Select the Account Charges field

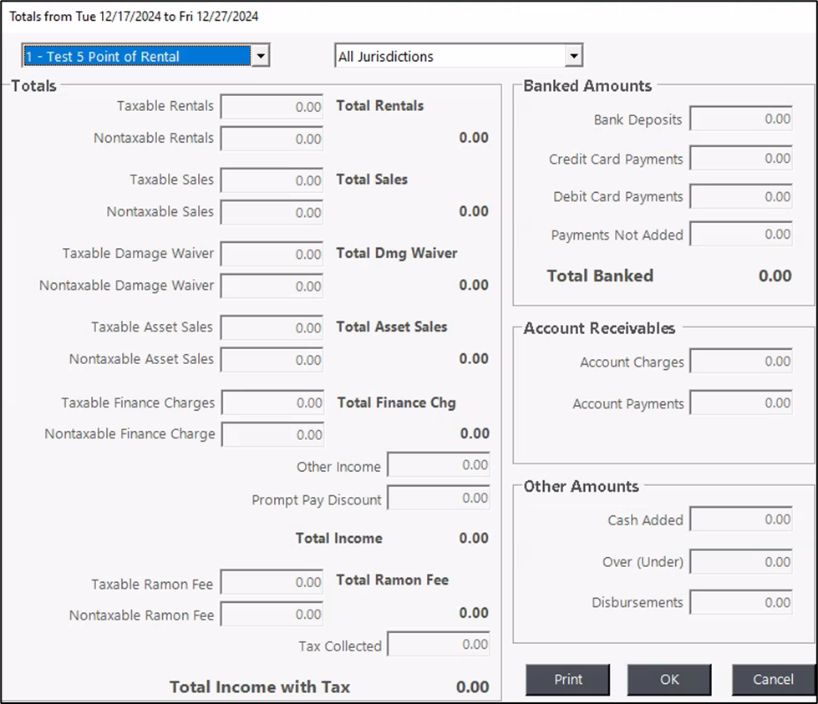[741, 362]
